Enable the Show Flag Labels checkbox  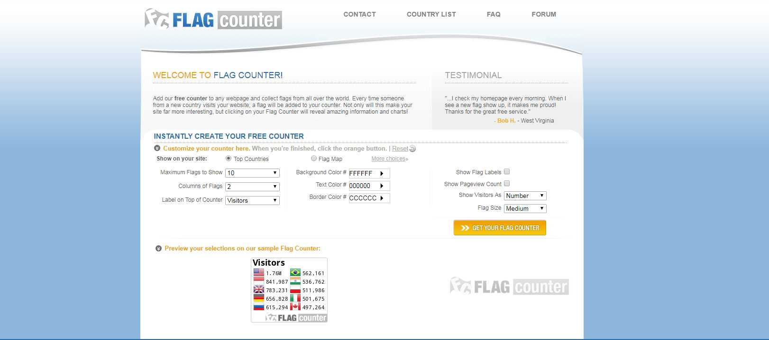pyautogui.click(x=507, y=172)
